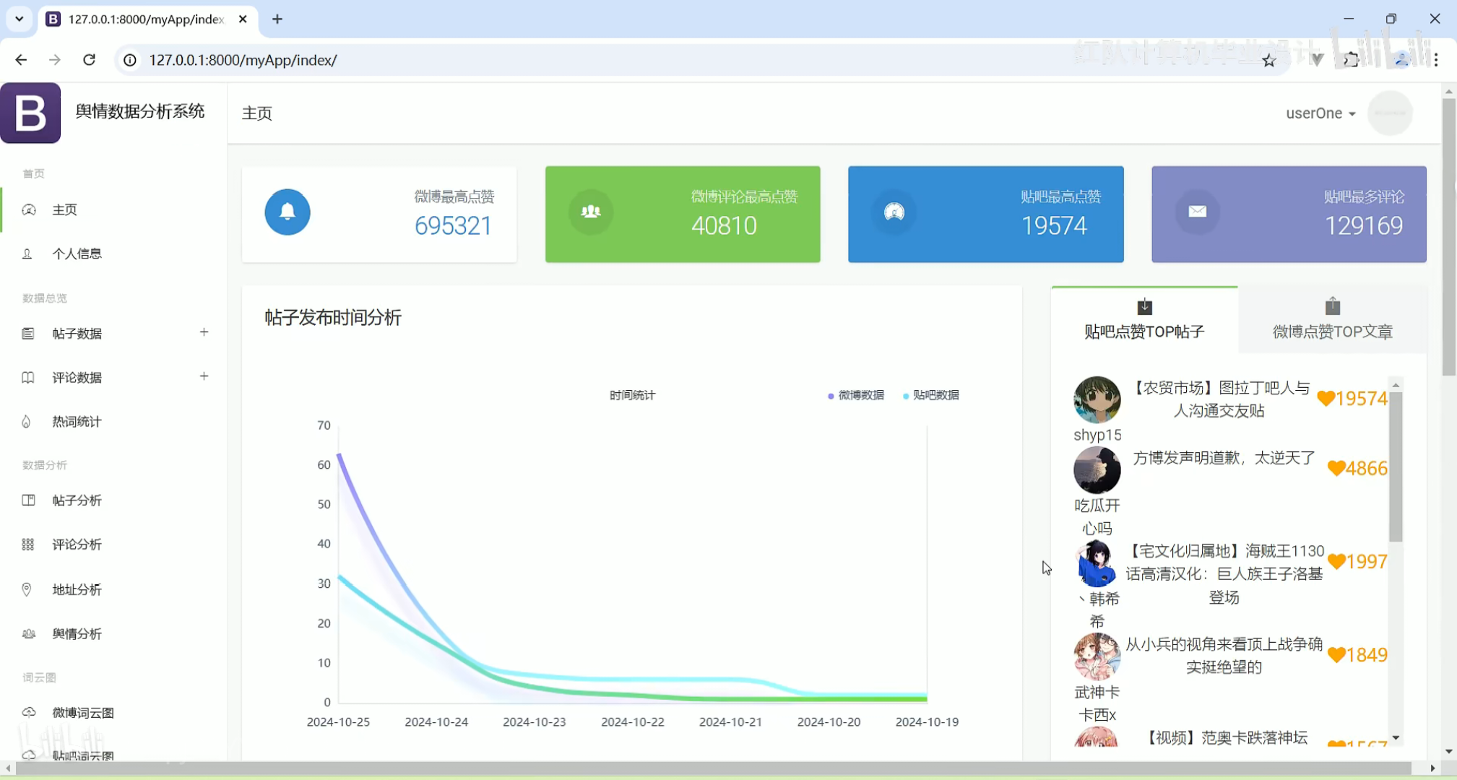Bookmark this page with the star icon

(x=1269, y=61)
